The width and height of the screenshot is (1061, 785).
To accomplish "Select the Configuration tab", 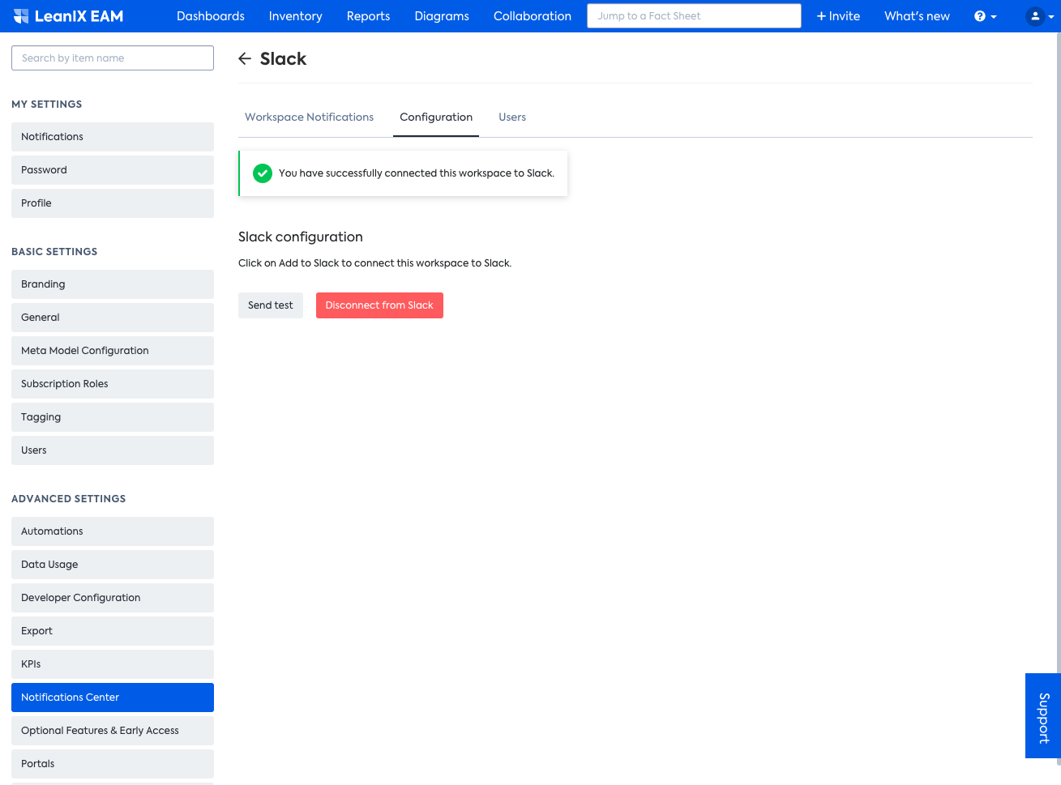I will (436, 117).
